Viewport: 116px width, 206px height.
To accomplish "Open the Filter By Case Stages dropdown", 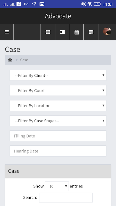I will [58, 121].
